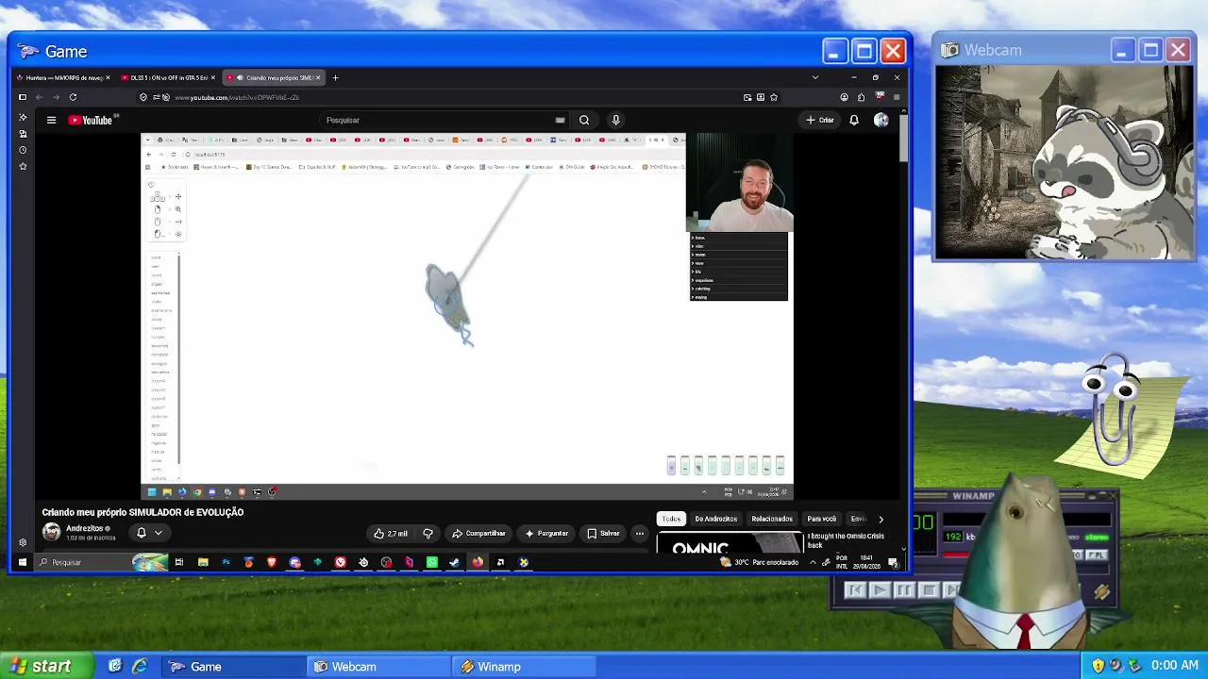1208x679 pixels.
Task: Open notification settings bell dropdown for Andrezitos
Action: coord(149,533)
